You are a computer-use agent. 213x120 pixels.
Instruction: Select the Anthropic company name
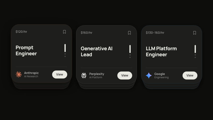31,73
